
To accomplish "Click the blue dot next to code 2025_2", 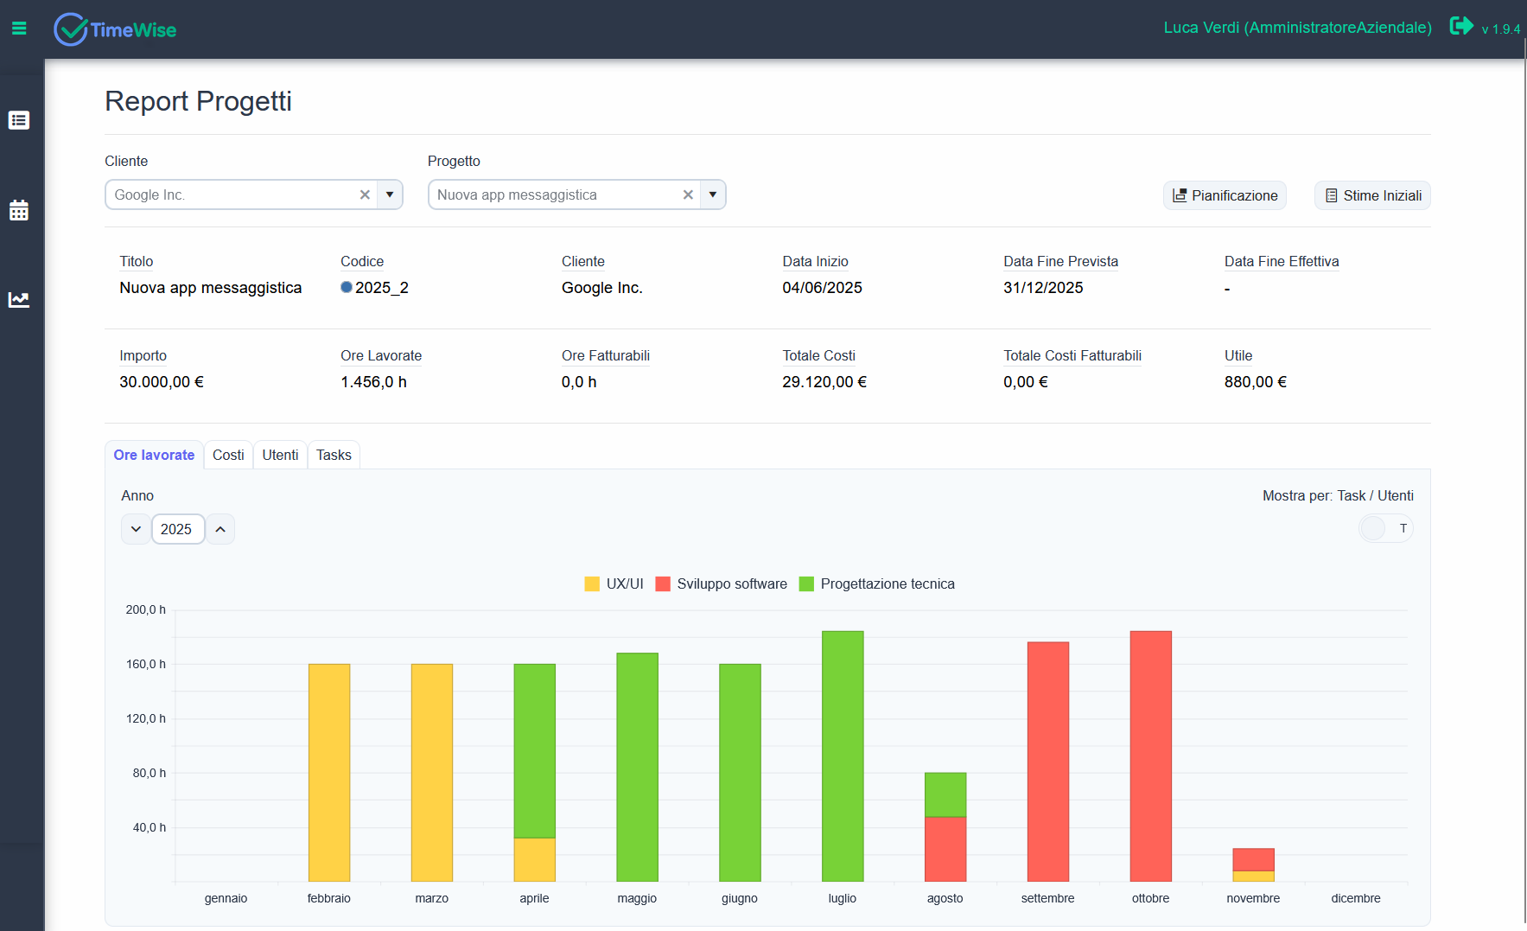I will point(347,287).
